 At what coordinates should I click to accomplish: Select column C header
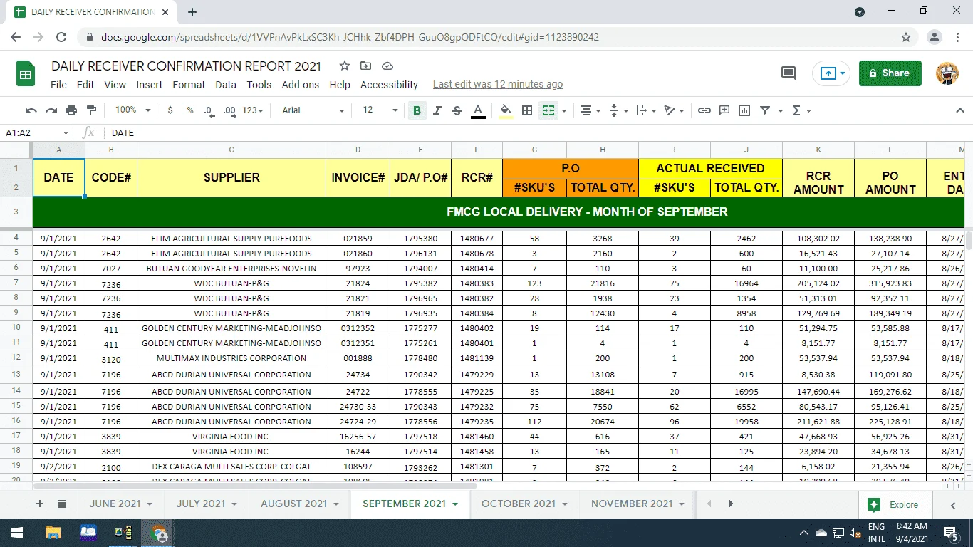(x=231, y=150)
